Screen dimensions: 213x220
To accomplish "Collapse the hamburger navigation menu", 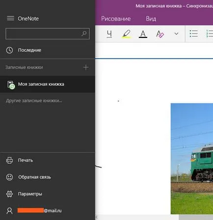I will pos(10,18).
